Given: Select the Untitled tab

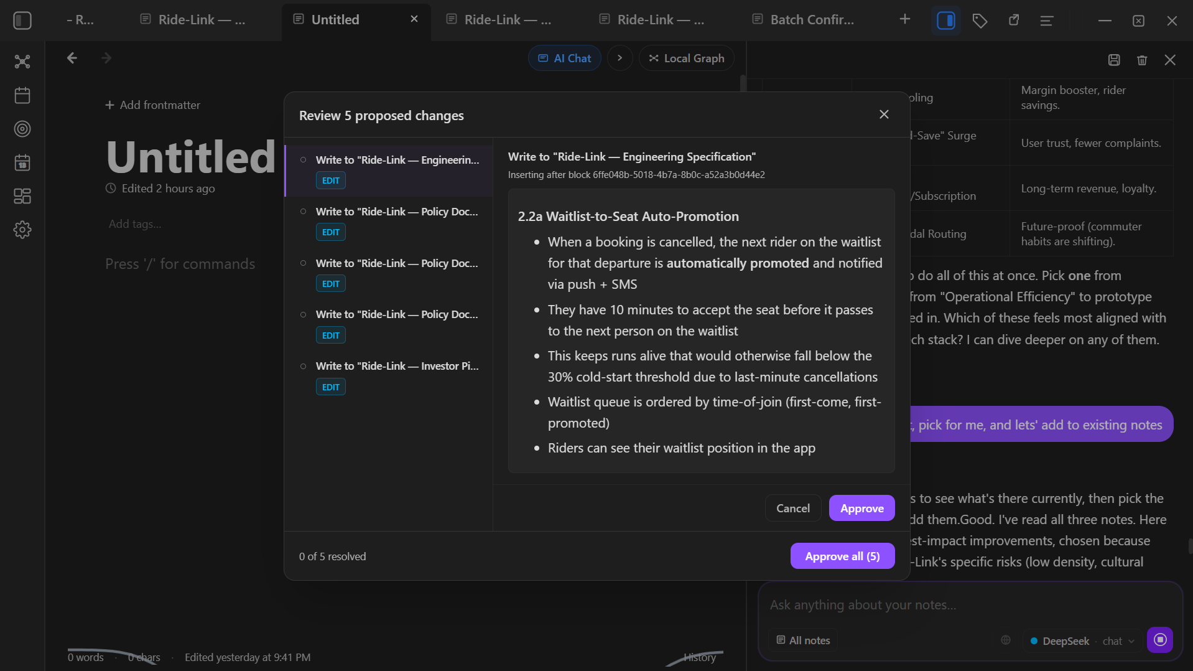Looking at the screenshot, I should click(x=335, y=20).
